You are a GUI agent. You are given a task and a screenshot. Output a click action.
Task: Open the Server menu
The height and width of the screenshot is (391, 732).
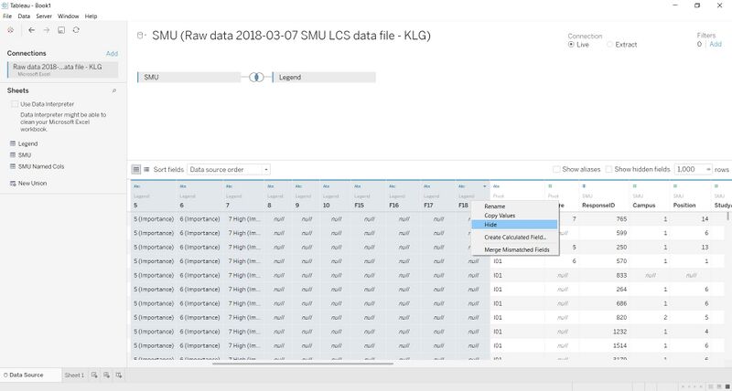pyautogui.click(x=44, y=16)
